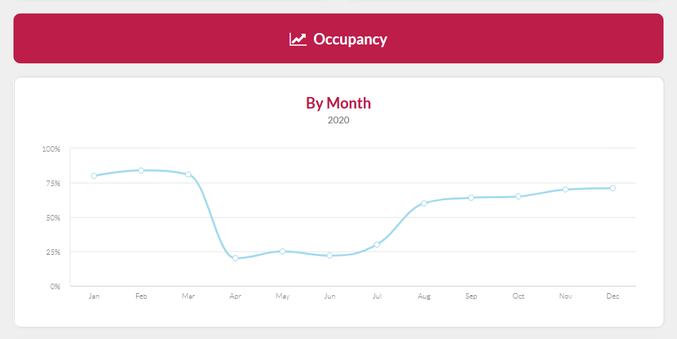Select the By Month chart heading
Viewport: 677px width, 339px height.
click(x=338, y=103)
